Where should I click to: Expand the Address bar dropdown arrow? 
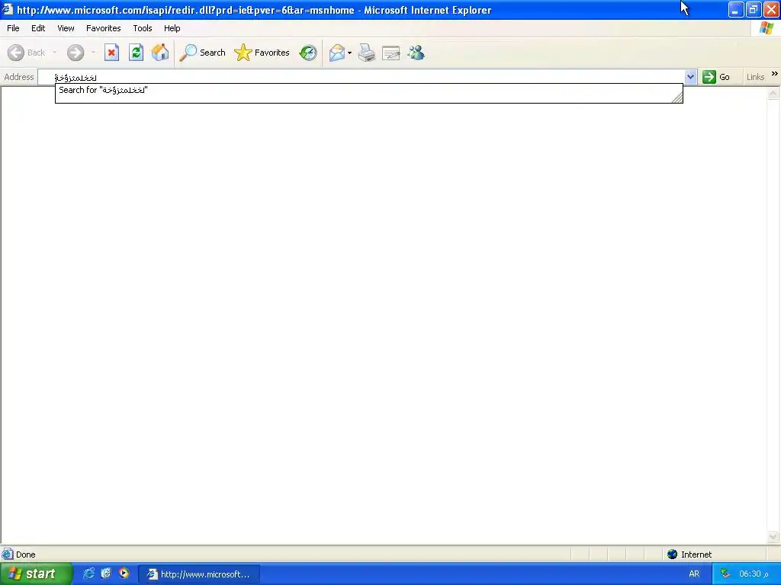(690, 77)
